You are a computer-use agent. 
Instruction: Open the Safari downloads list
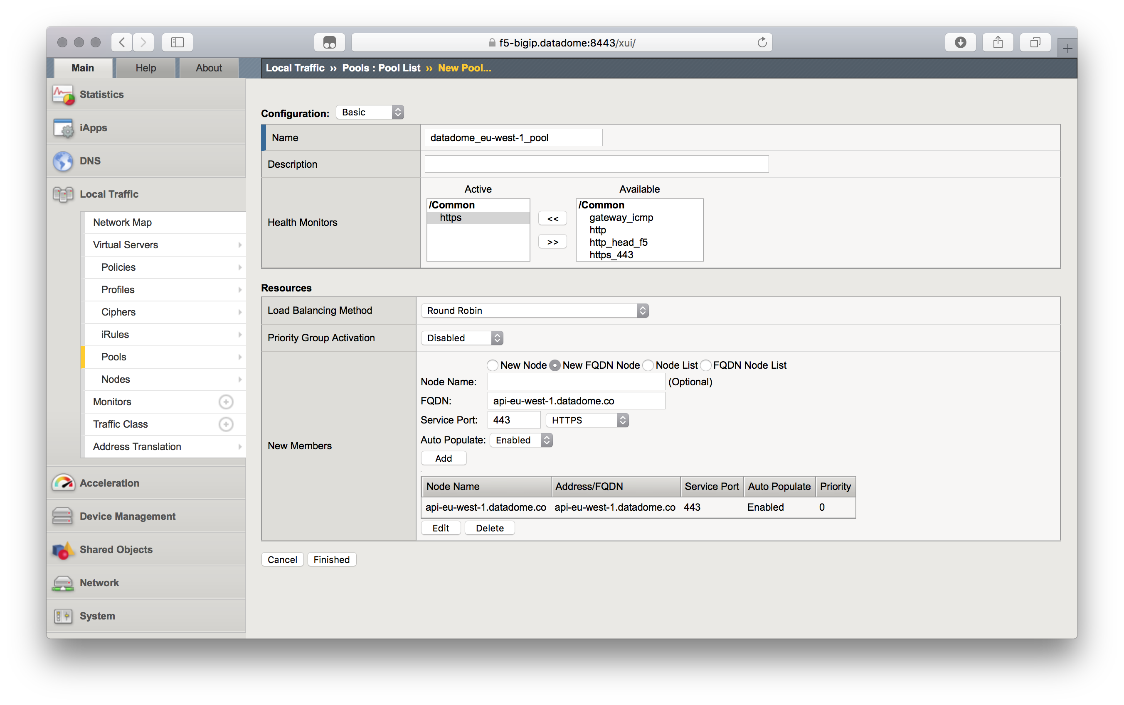960,42
